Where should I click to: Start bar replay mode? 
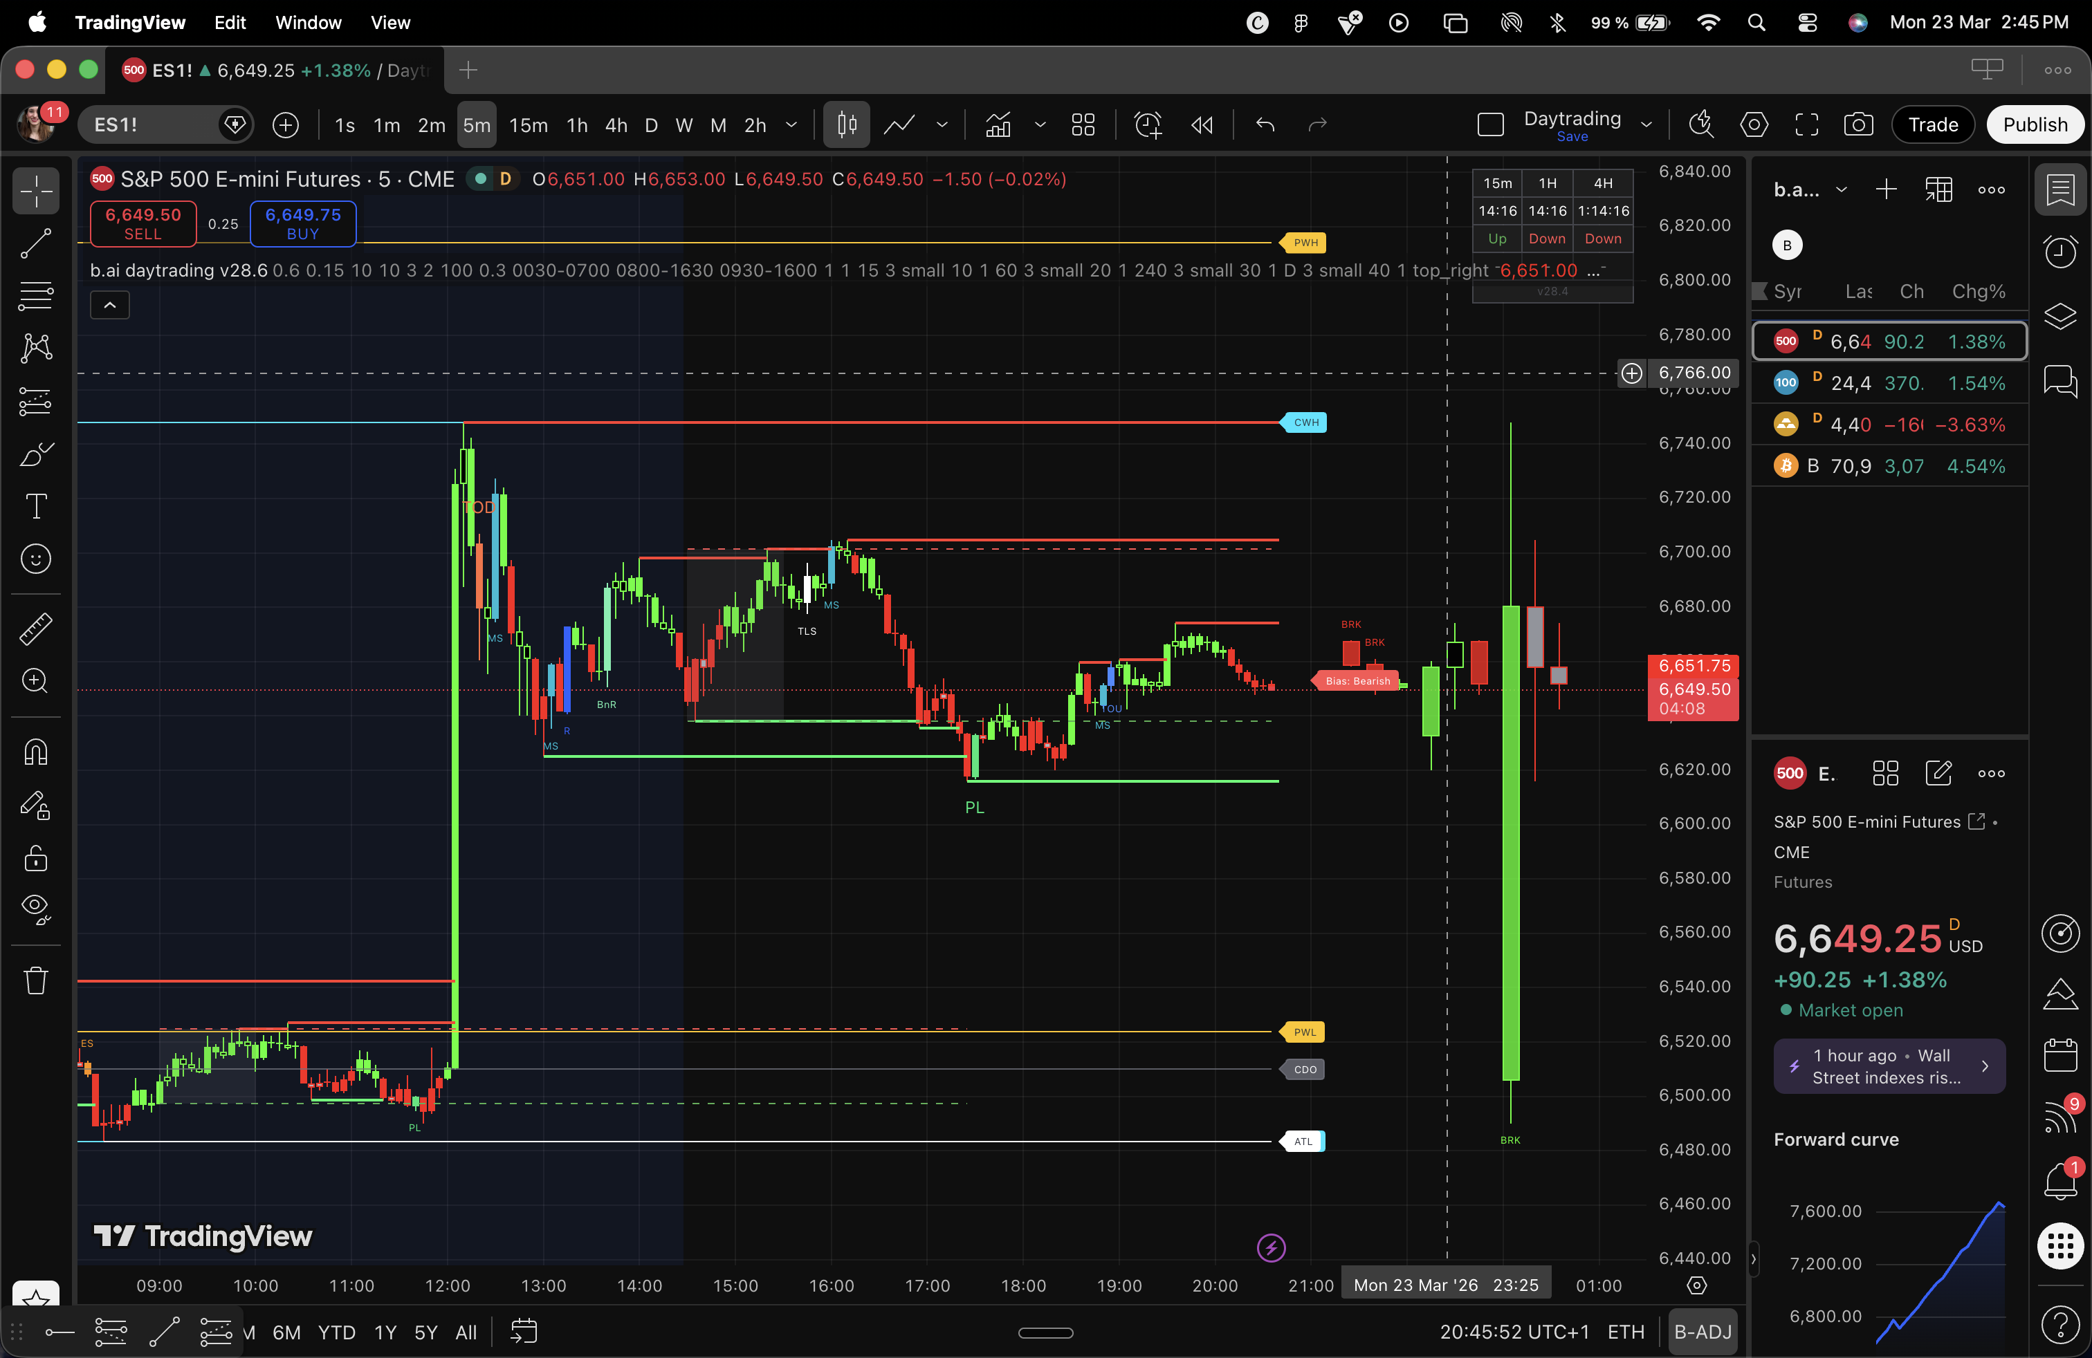[1202, 124]
